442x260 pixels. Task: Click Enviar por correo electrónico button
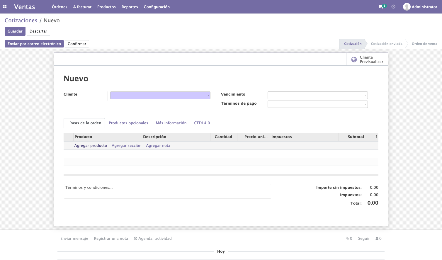tap(34, 44)
